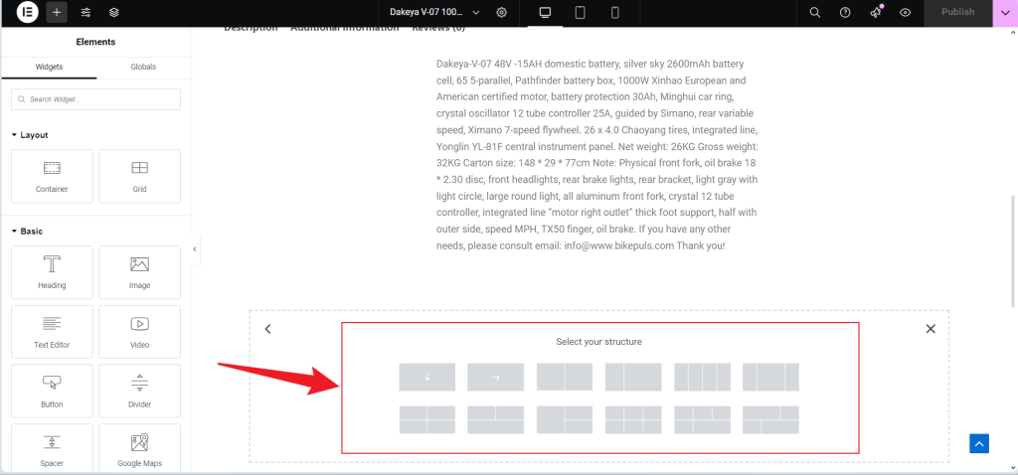Click the Elementor logo menu
The width and height of the screenshot is (1018, 475).
[27, 13]
